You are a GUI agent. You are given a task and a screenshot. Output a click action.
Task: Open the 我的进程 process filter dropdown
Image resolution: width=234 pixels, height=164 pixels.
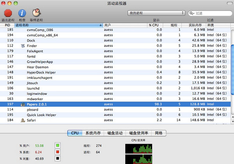(x=156, y=13)
